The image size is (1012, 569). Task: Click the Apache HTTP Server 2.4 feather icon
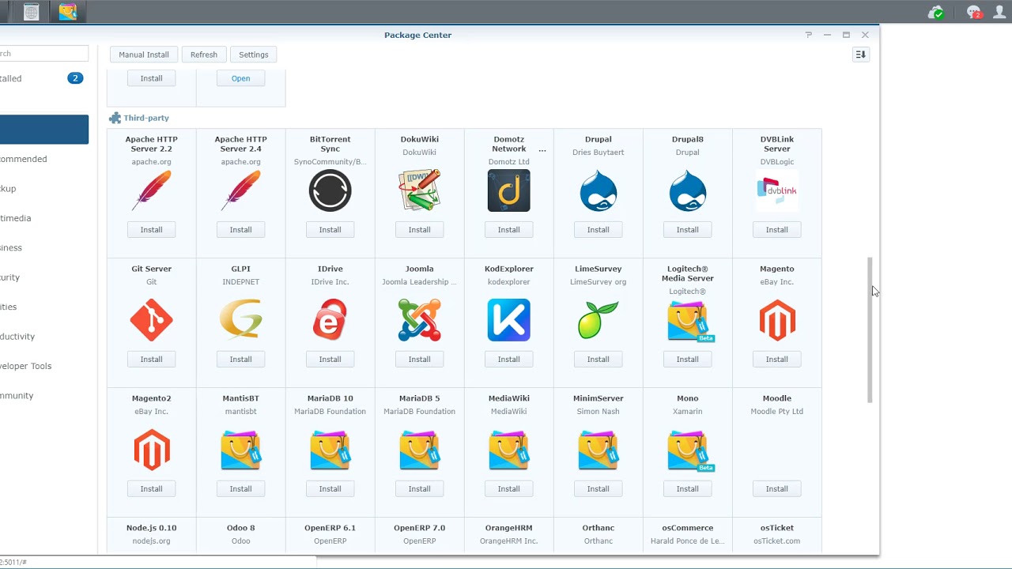240,190
